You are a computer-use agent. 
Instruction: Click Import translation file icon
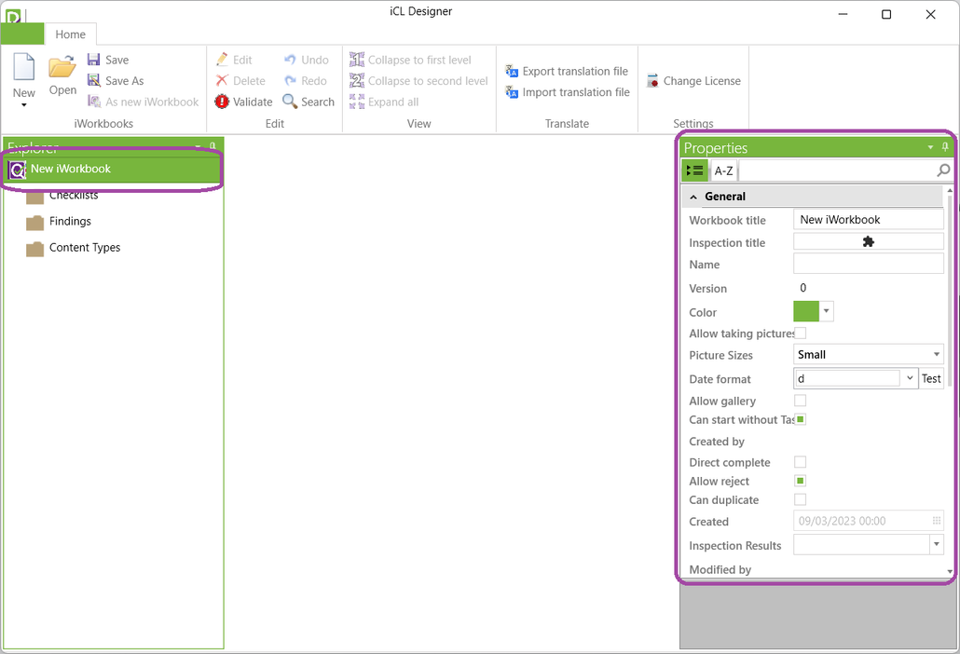[x=512, y=92]
